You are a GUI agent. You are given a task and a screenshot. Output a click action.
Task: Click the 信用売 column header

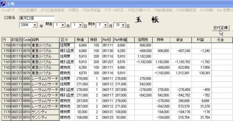[143, 40]
